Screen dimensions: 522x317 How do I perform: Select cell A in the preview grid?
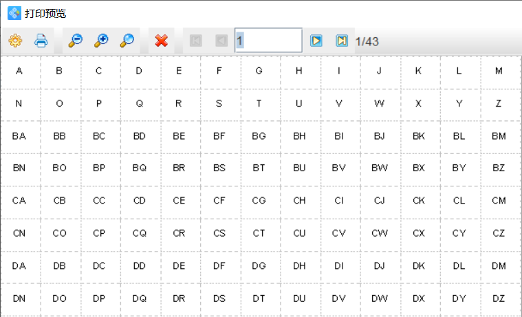tap(19, 71)
